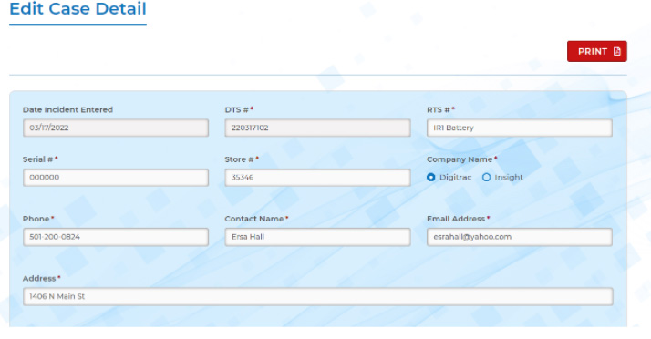Click the Phone input field
This screenshot has height=339, width=651.
(116, 237)
